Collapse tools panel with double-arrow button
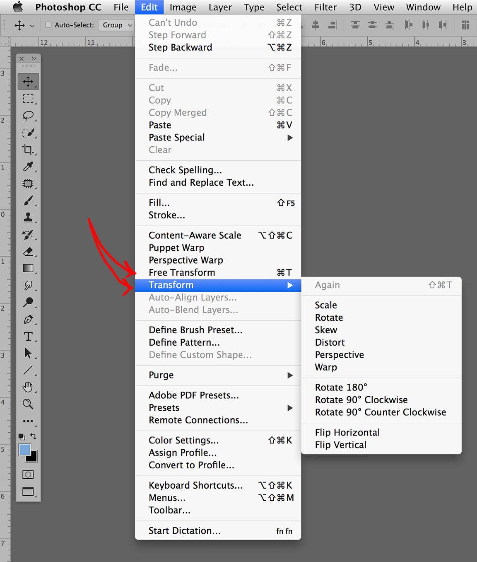 point(34,58)
